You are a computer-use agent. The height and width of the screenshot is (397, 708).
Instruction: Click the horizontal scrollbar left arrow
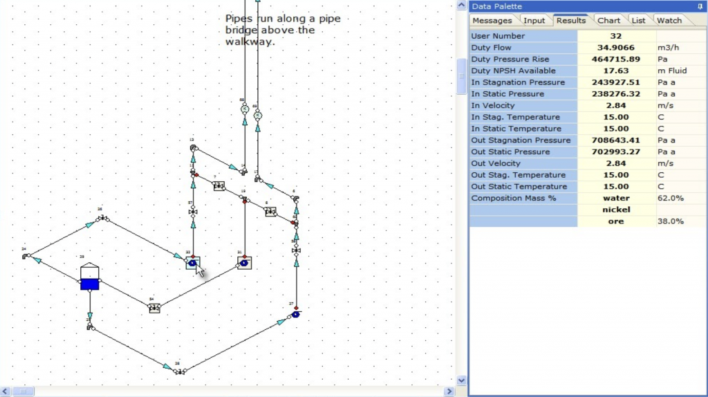point(6,391)
